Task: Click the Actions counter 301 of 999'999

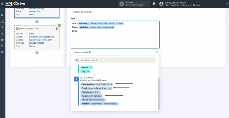Action: click(134, 5)
